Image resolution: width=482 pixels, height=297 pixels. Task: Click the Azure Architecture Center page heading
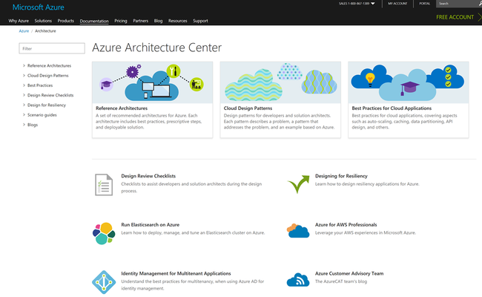pyautogui.click(x=156, y=48)
